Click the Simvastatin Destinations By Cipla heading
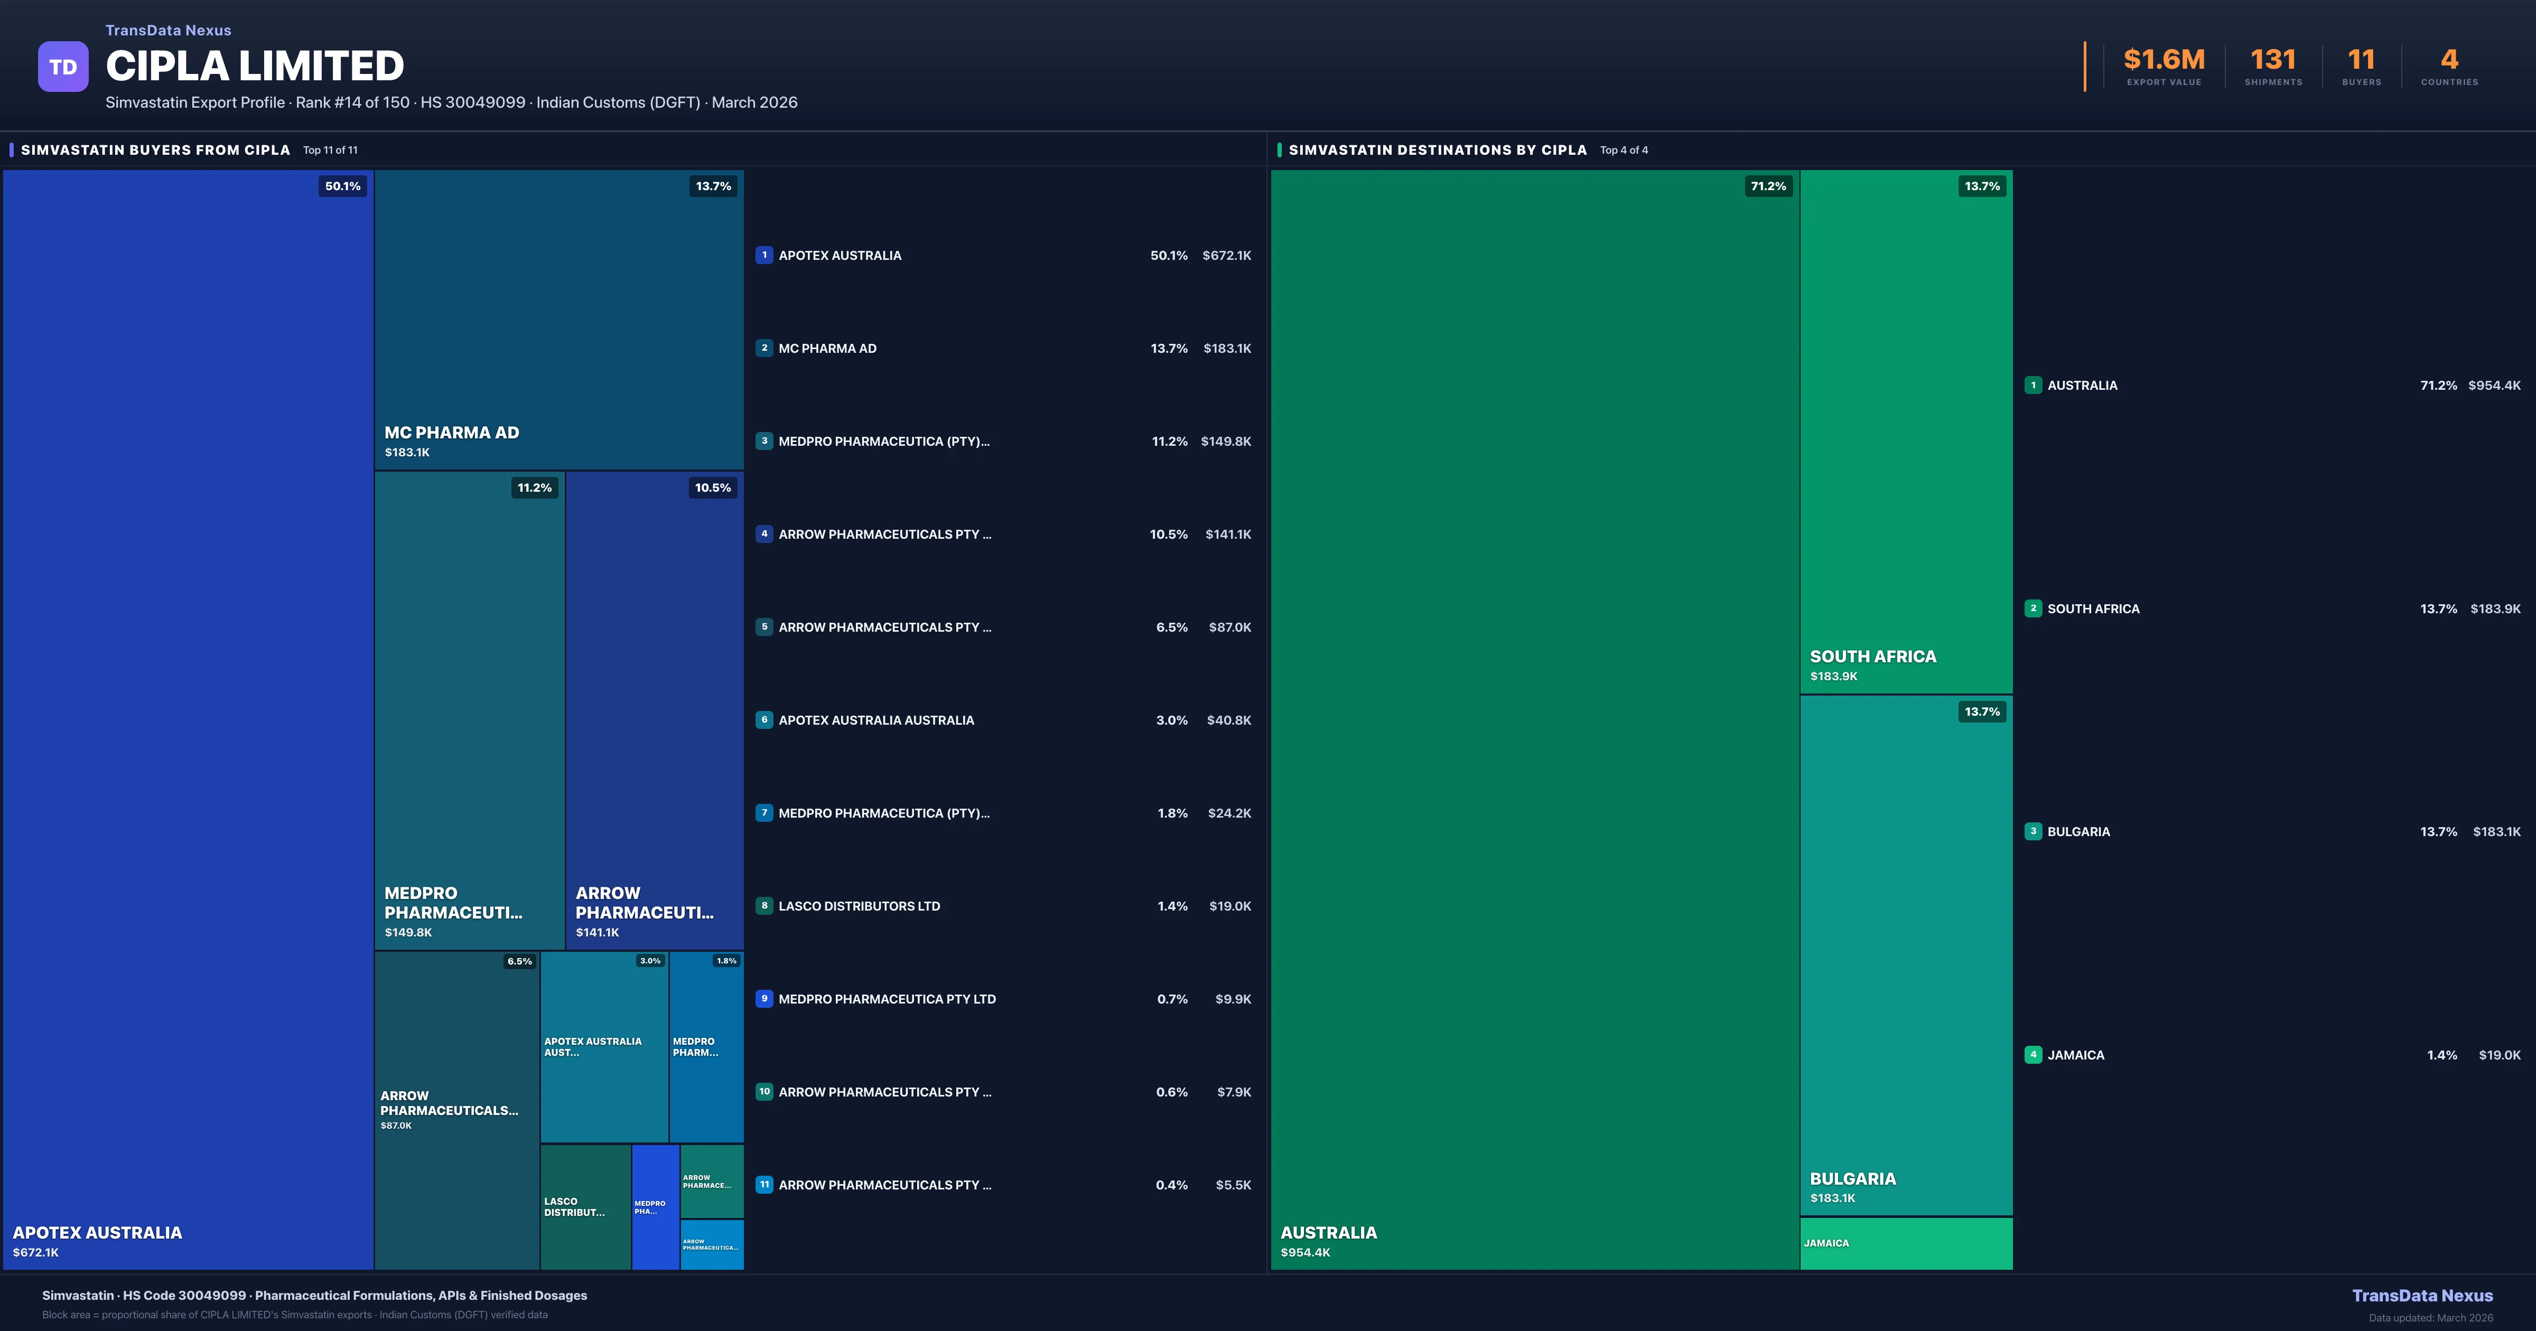The height and width of the screenshot is (1331, 2536). (1437, 149)
